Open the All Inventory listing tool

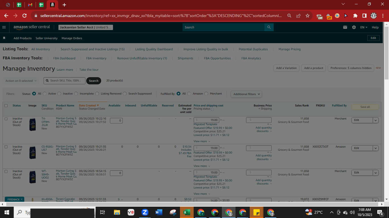coord(40,49)
